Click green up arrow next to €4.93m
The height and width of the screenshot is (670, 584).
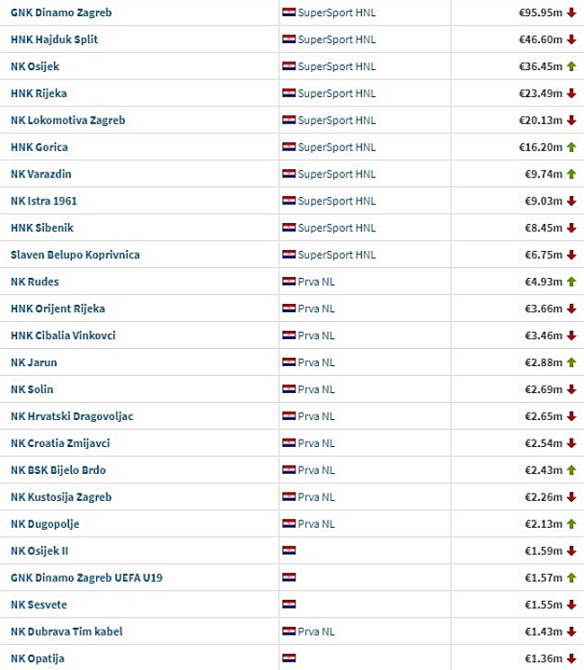tap(571, 281)
